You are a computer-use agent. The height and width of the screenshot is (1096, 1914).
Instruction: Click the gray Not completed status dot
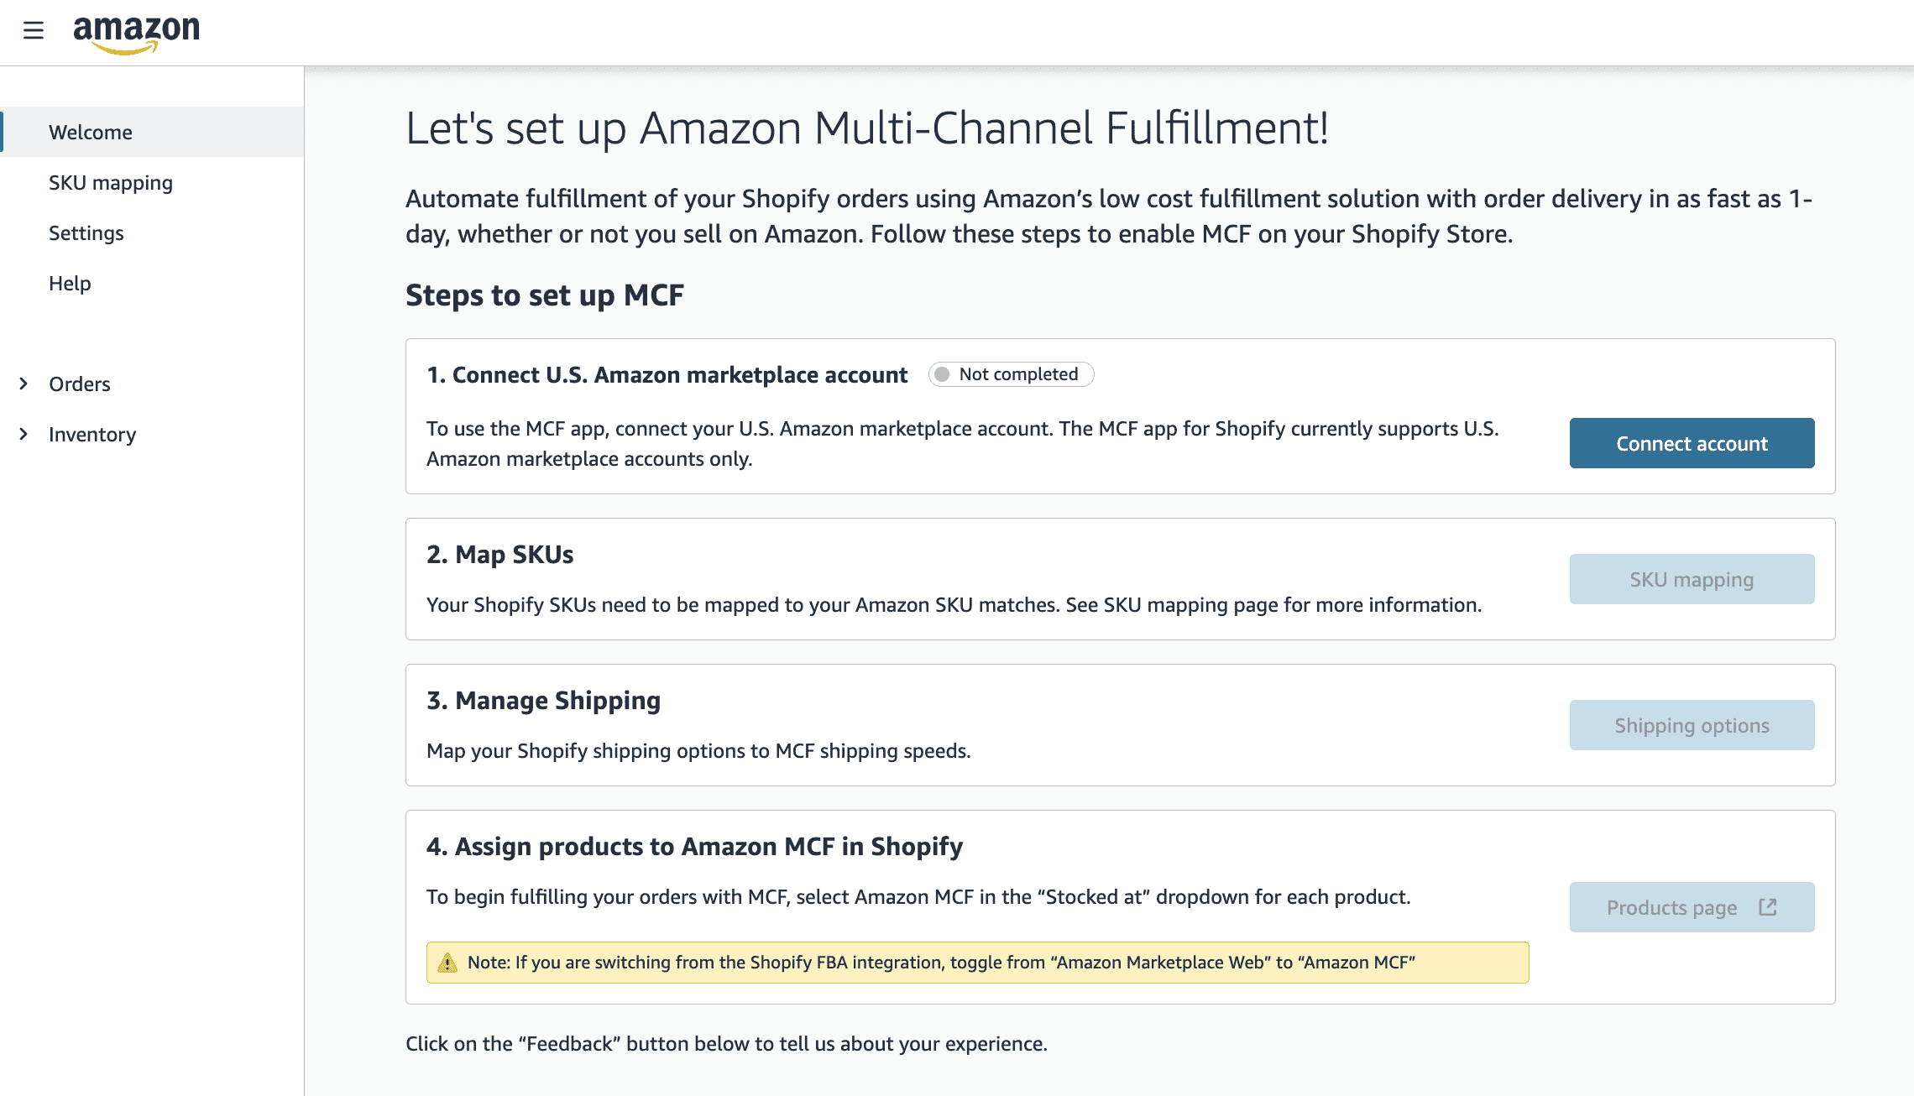coord(942,374)
